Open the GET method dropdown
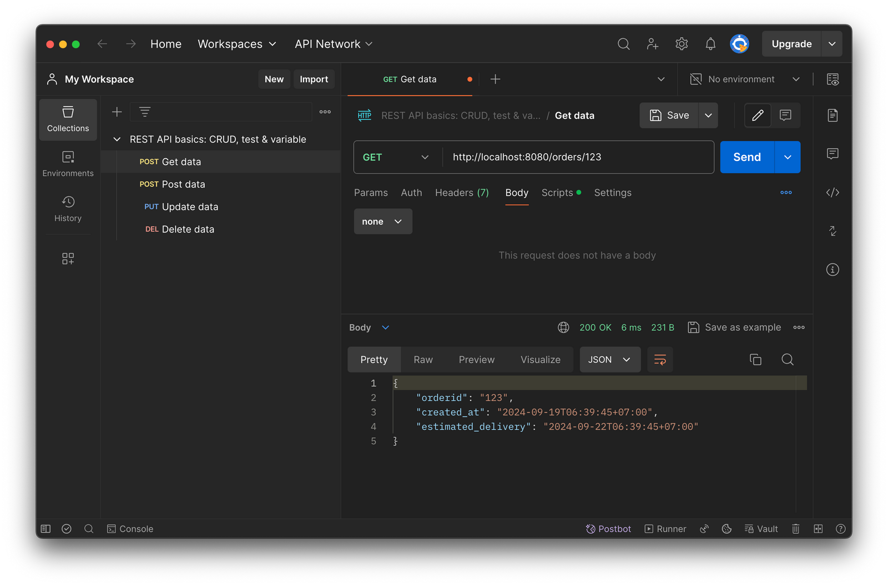The image size is (888, 586). tap(396, 157)
